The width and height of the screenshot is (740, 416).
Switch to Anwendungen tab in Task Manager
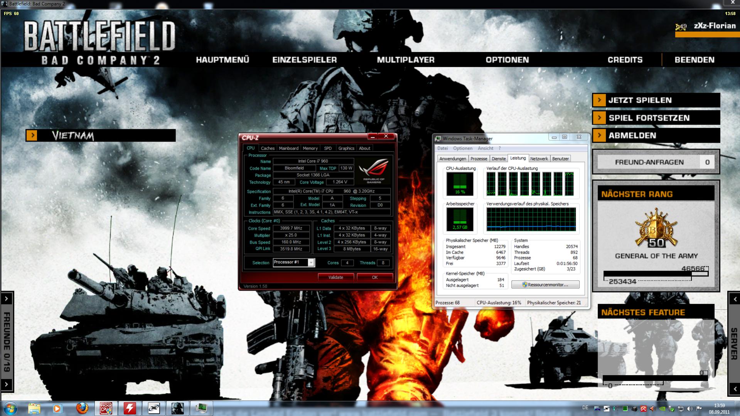coord(453,159)
